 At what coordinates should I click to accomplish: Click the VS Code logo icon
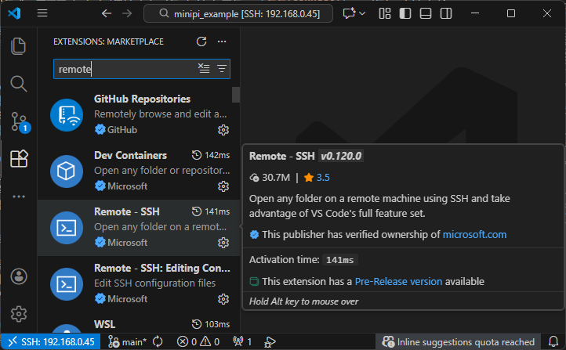pos(14,13)
